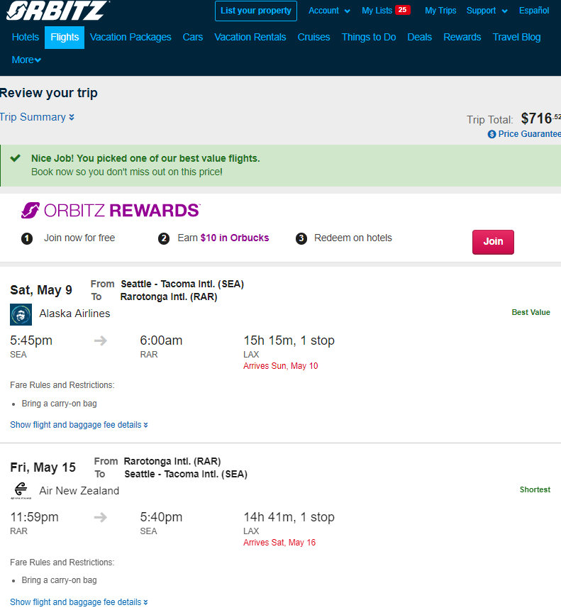Viewport: 561px width, 615px height.
Task: Expand the Trip Summary section
Action: click(x=38, y=117)
